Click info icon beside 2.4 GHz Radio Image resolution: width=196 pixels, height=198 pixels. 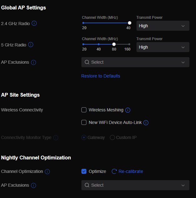[x=34, y=24]
